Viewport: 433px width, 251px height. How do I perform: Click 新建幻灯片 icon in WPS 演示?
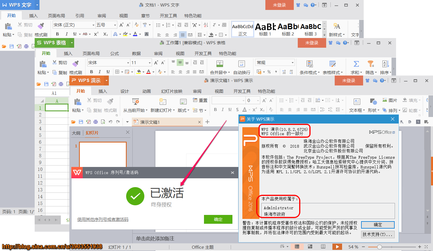click(x=163, y=101)
